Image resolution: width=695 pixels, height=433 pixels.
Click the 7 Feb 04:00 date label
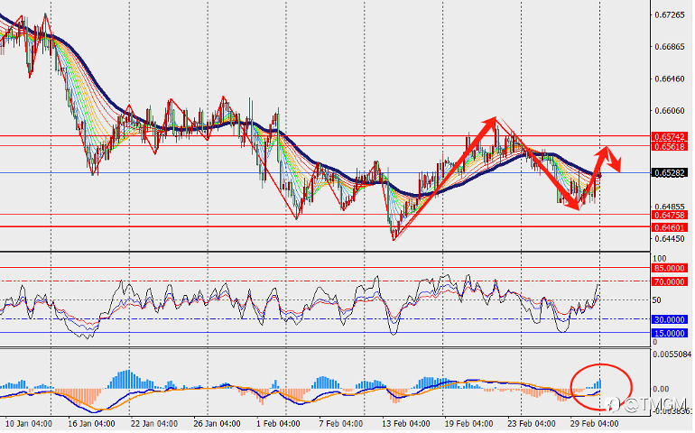tap(341, 424)
